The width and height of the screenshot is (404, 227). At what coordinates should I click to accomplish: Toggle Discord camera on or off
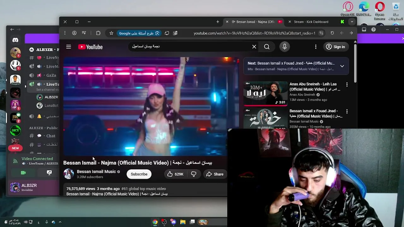[x=23, y=172]
